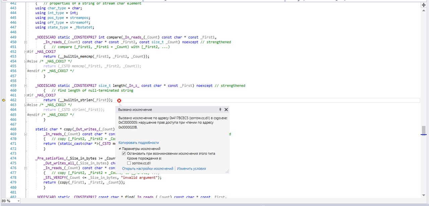Close the exception popup
The width and height of the screenshot is (429, 206).
tap(226, 110)
